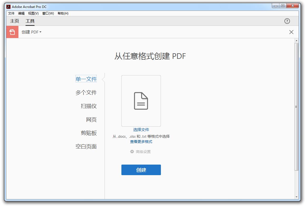Click the 高级设置 text link
Viewport: 306px width, 206px height.
click(143, 152)
